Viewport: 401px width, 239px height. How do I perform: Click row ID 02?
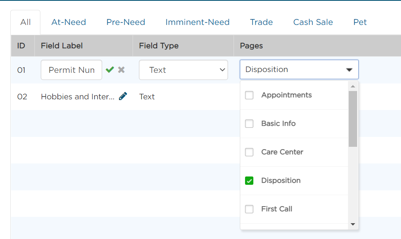pos(22,97)
